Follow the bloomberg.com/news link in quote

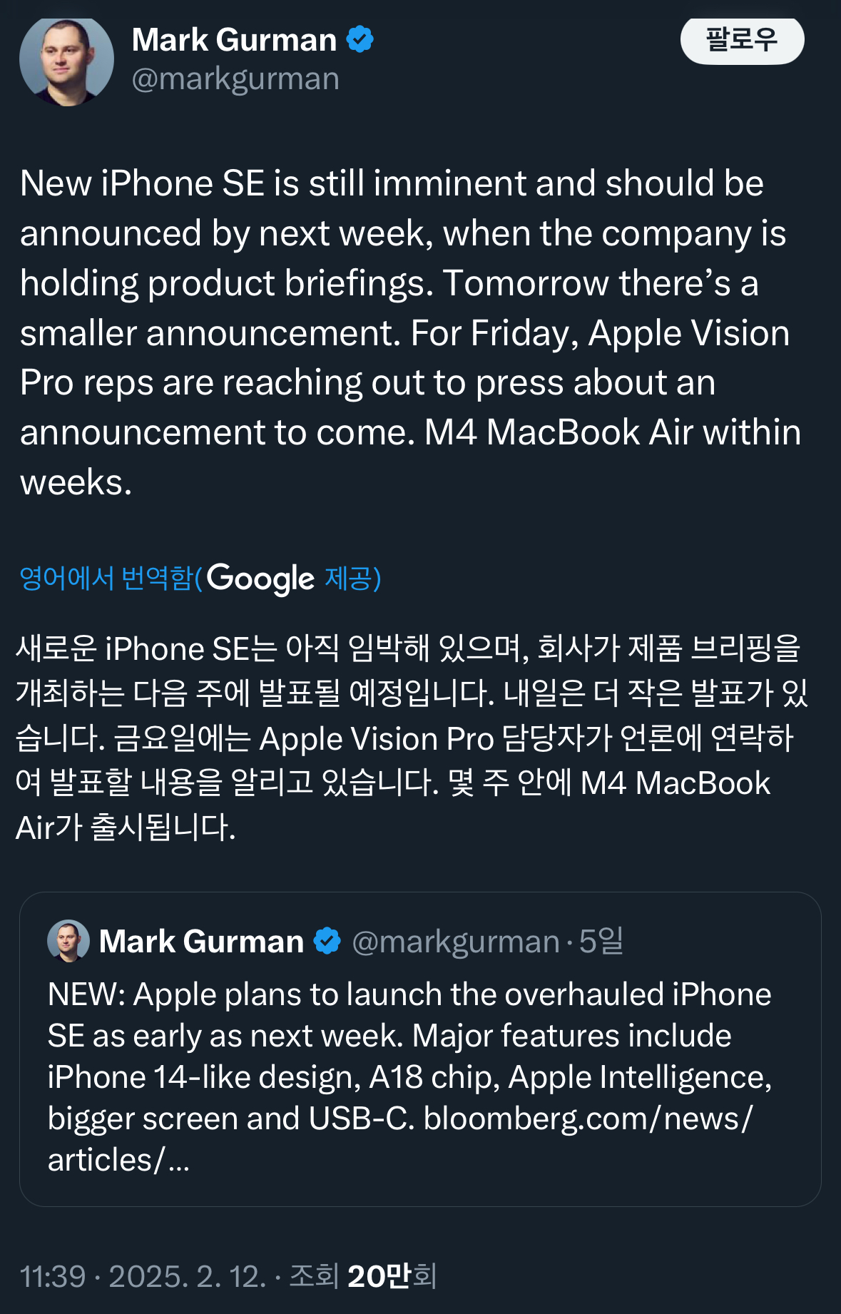[x=587, y=1119]
